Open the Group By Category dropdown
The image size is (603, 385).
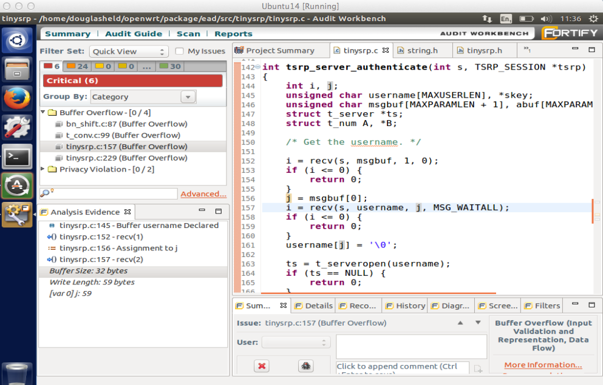143,97
